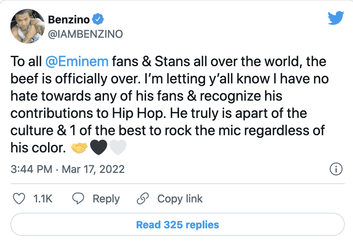Open the @Eminem mention link

click(x=78, y=62)
